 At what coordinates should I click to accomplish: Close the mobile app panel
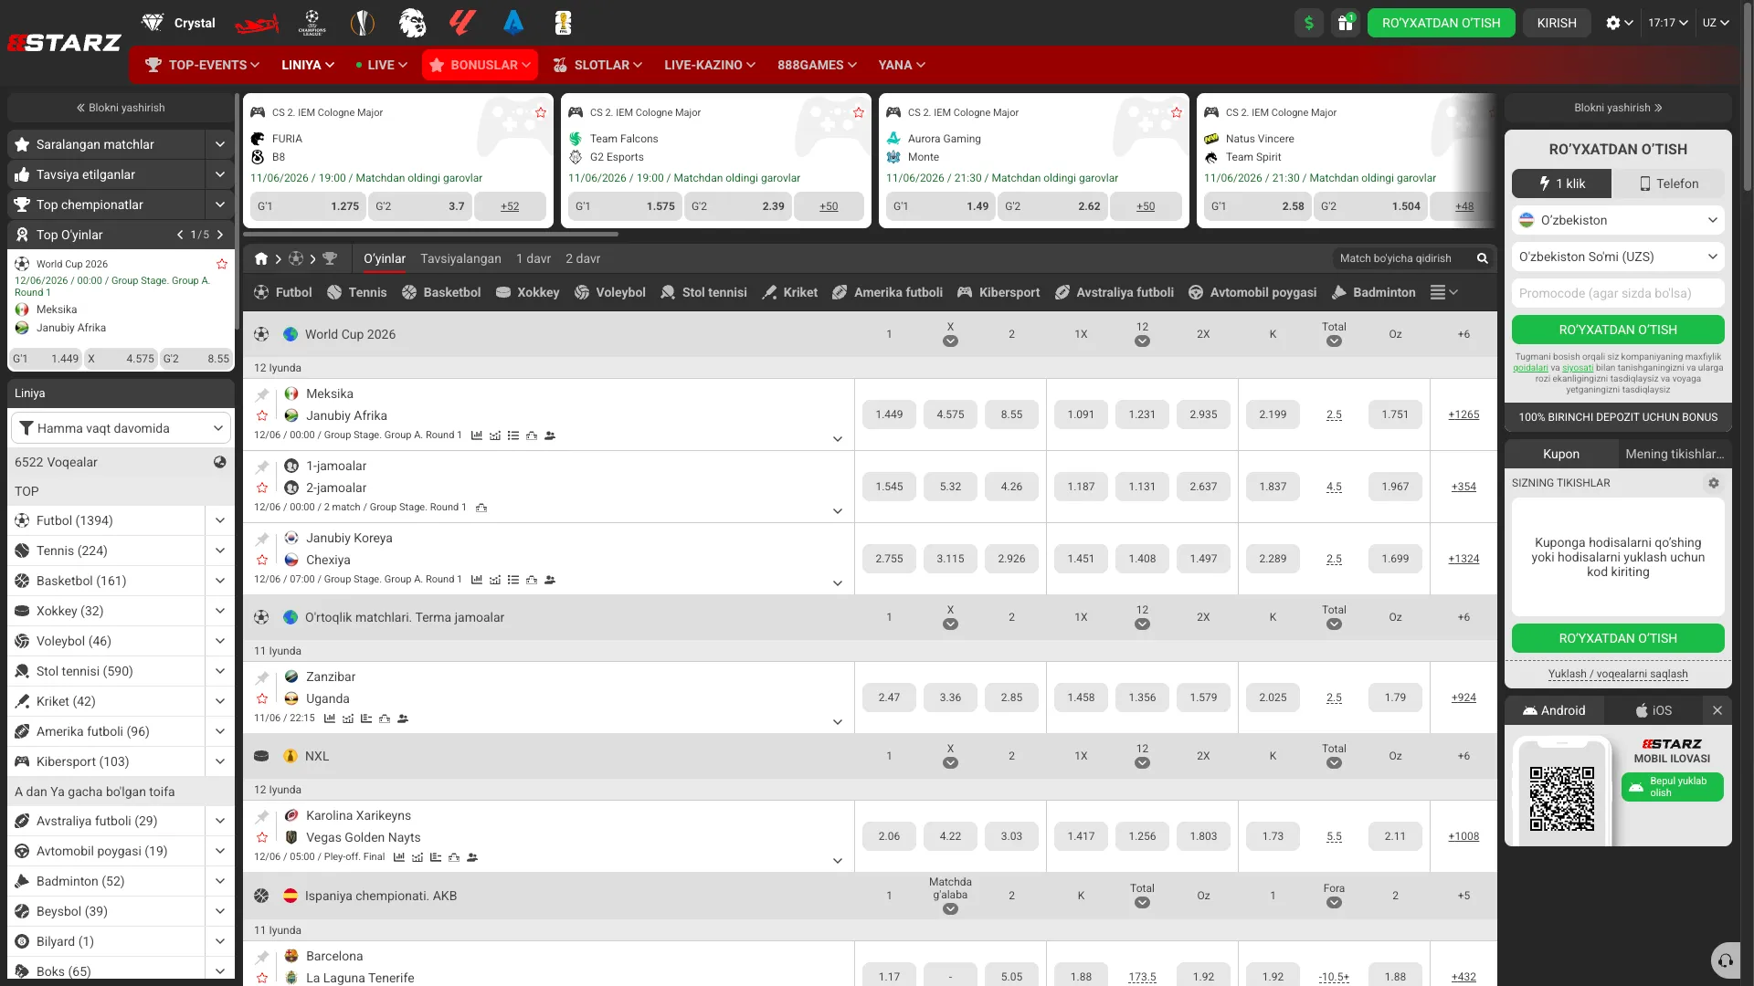[1717, 710]
